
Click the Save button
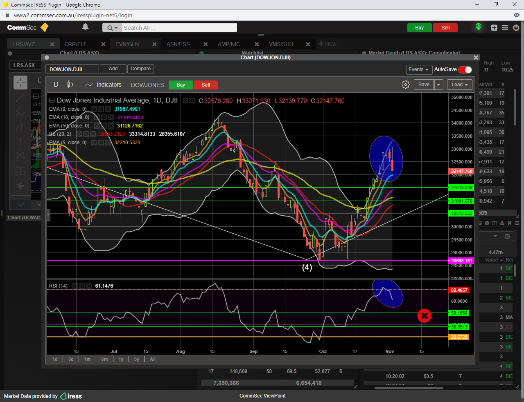(x=424, y=85)
